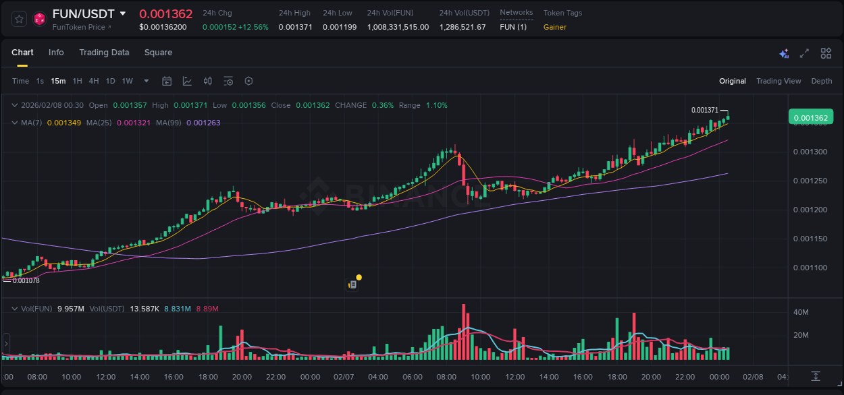The image size is (844, 395).
Task: Expand more time intervals dropdown arrow
Action: [147, 81]
